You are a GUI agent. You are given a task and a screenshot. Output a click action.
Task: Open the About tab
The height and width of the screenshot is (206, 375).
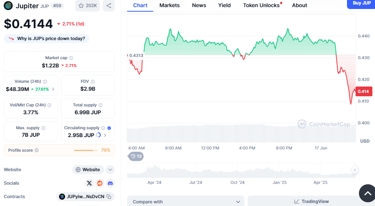(x=299, y=6)
